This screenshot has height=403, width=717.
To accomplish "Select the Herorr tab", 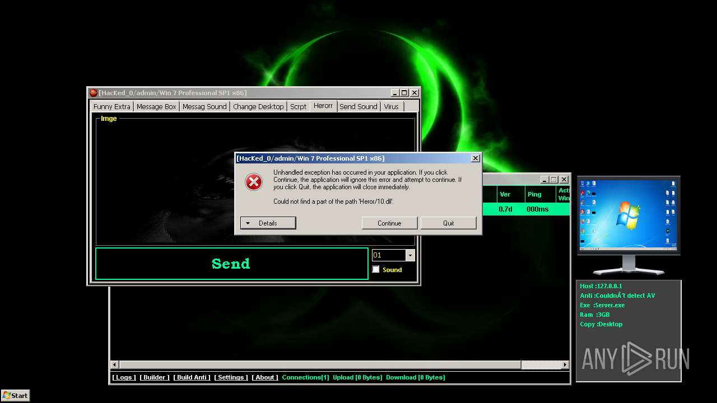I will (x=323, y=106).
